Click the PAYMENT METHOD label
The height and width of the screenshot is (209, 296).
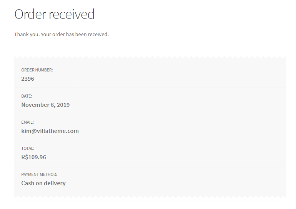click(x=39, y=174)
